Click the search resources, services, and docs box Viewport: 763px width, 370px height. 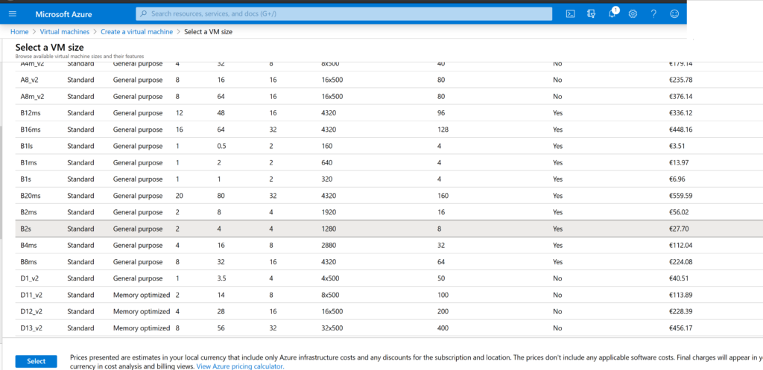pyautogui.click(x=343, y=13)
